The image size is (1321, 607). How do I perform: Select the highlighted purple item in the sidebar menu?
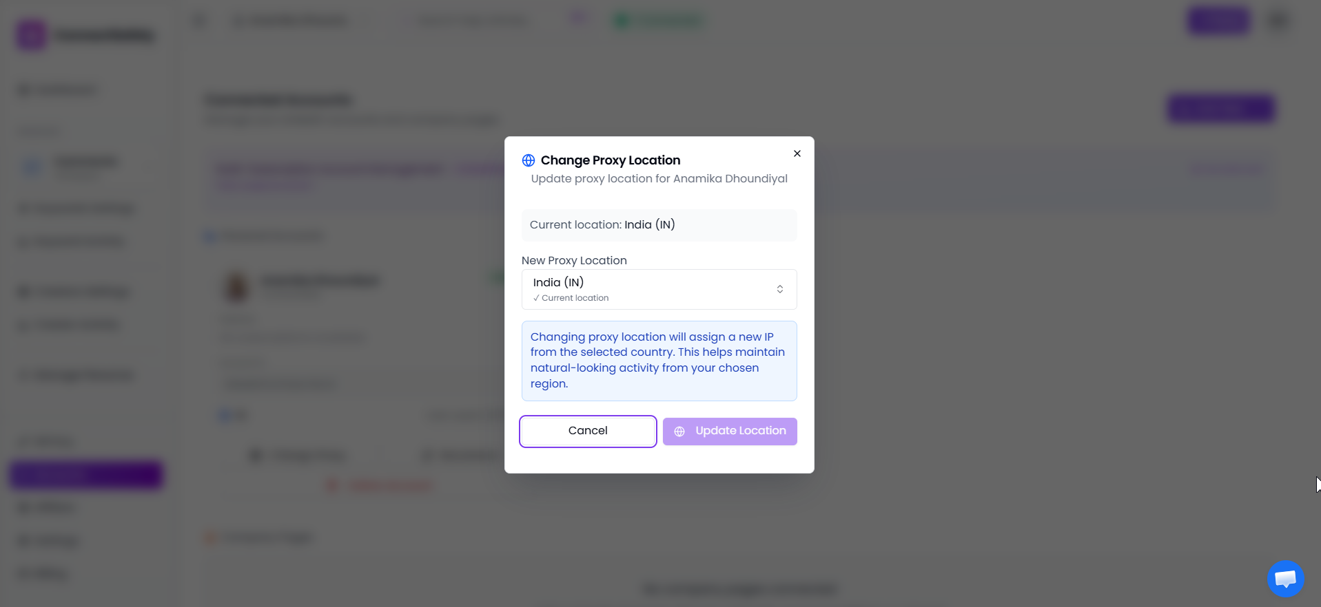tap(85, 475)
